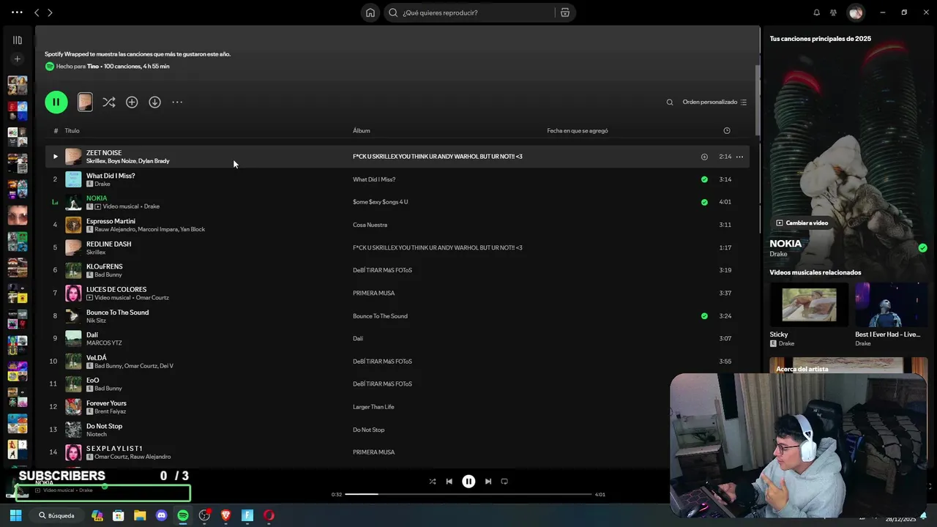Select the Forever Yours track title
Image resolution: width=937 pixels, height=527 pixels.
pyautogui.click(x=106, y=403)
